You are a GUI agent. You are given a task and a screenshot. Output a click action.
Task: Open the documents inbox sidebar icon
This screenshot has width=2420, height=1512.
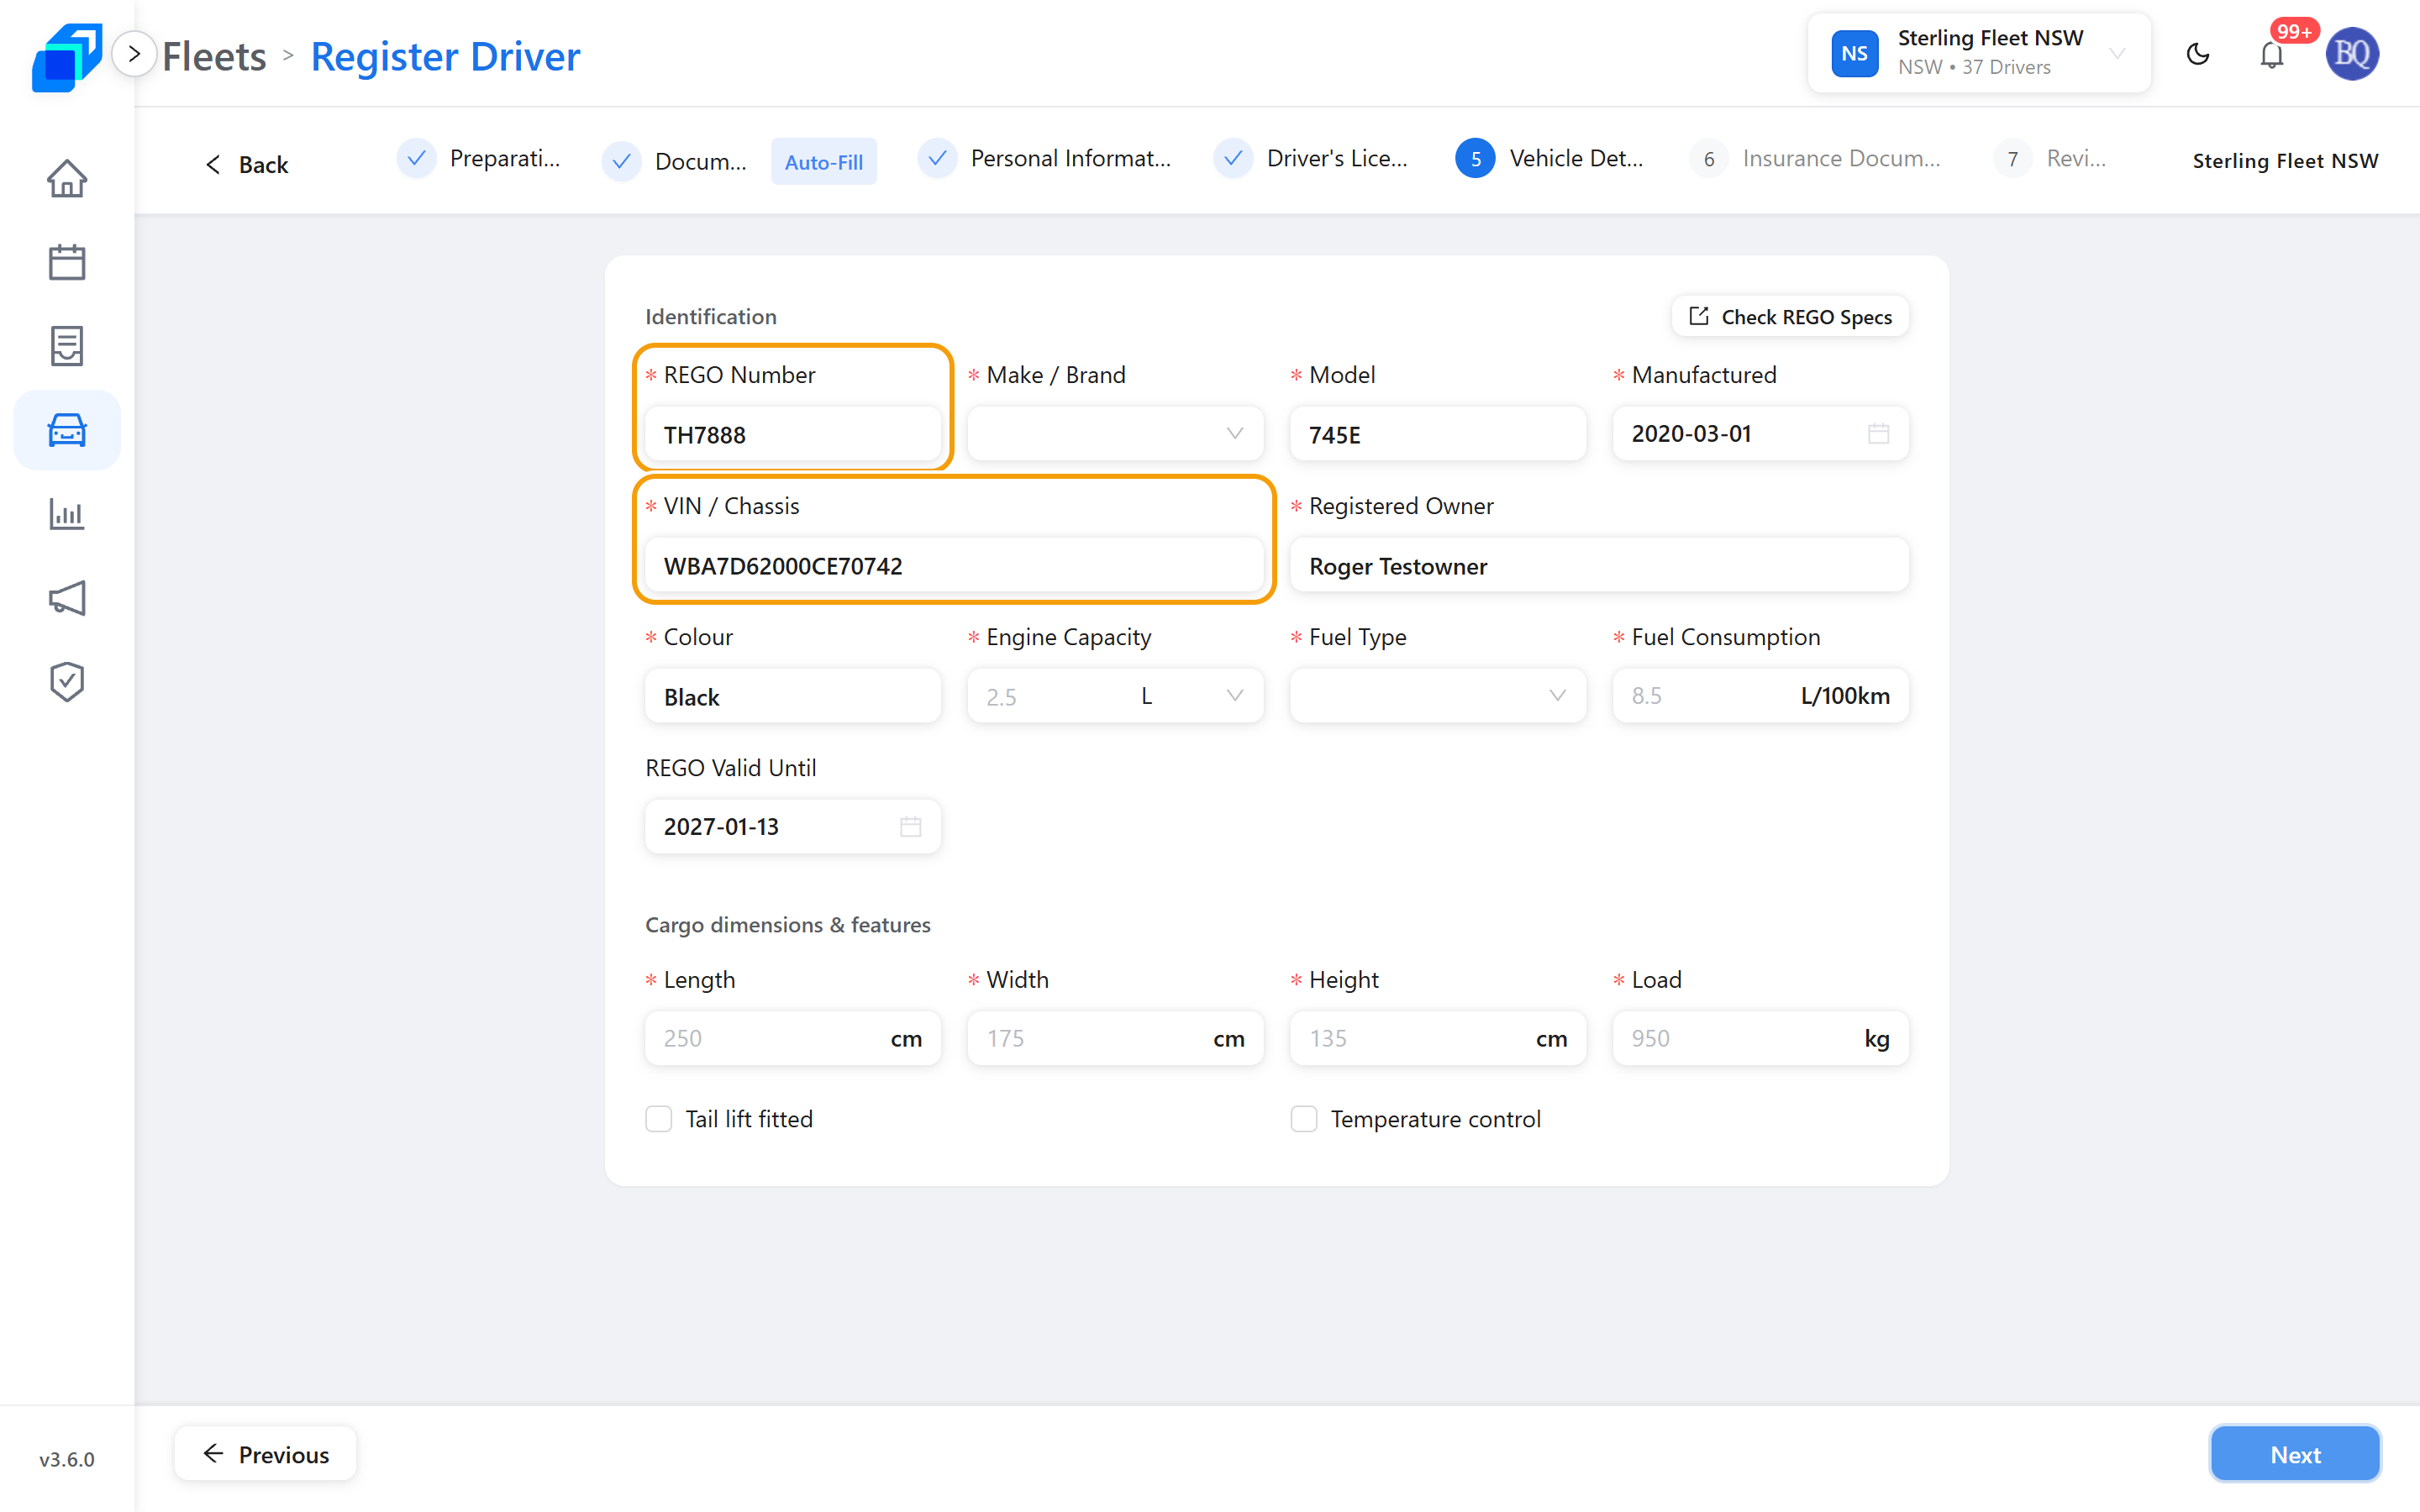tap(67, 346)
